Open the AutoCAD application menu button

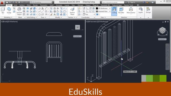[2, 3]
